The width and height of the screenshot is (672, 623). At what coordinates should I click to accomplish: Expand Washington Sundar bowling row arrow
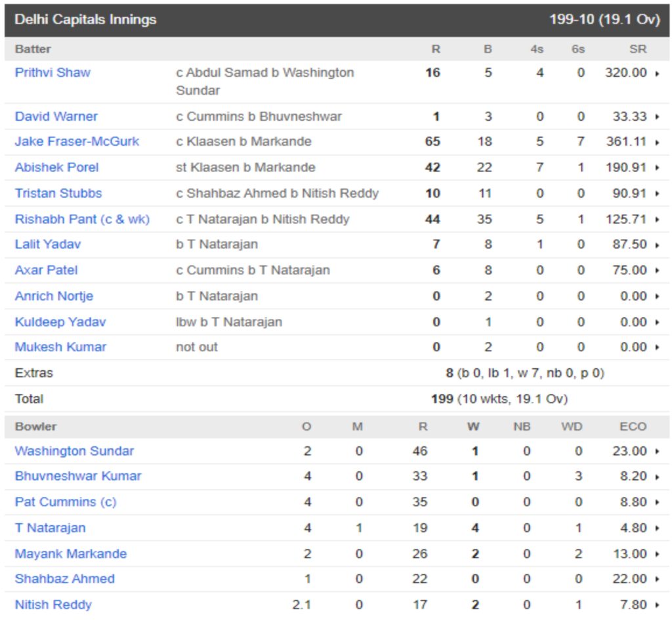[x=658, y=452]
